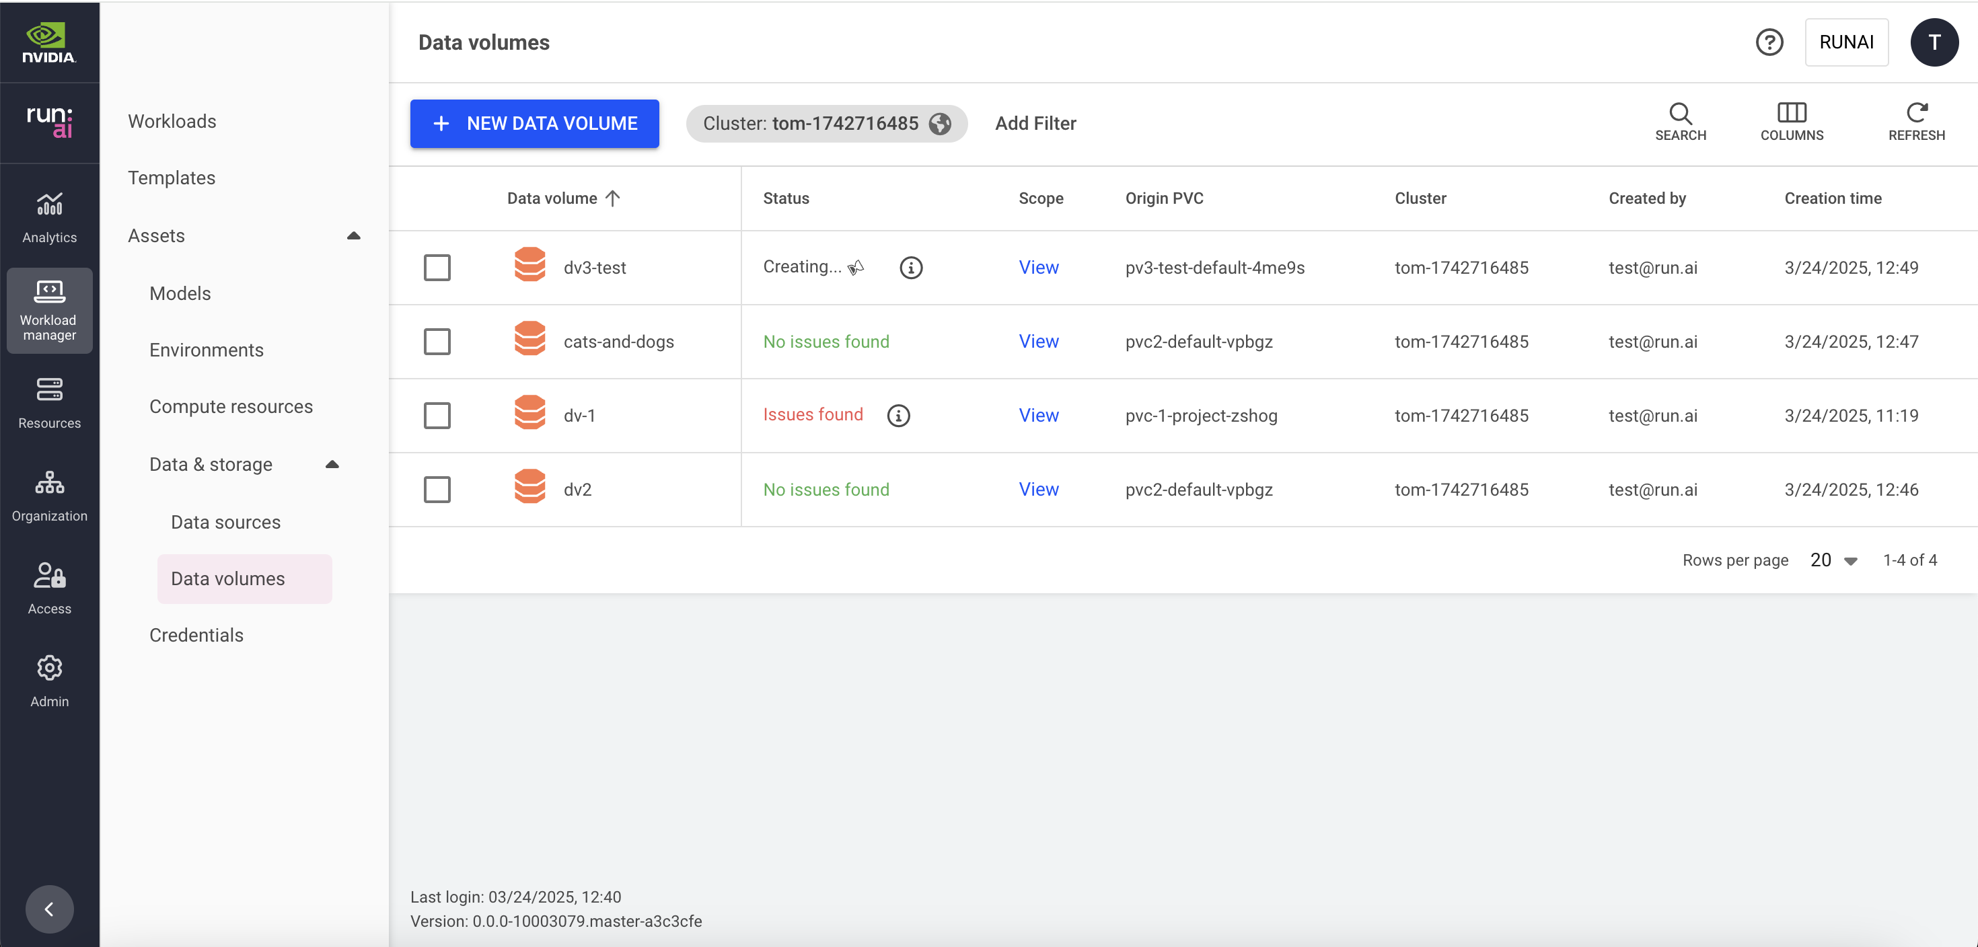Open the View scope link for dv-1
This screenshot has height=947, width=1978.
pyautogui.click(x=1038, y=415)
